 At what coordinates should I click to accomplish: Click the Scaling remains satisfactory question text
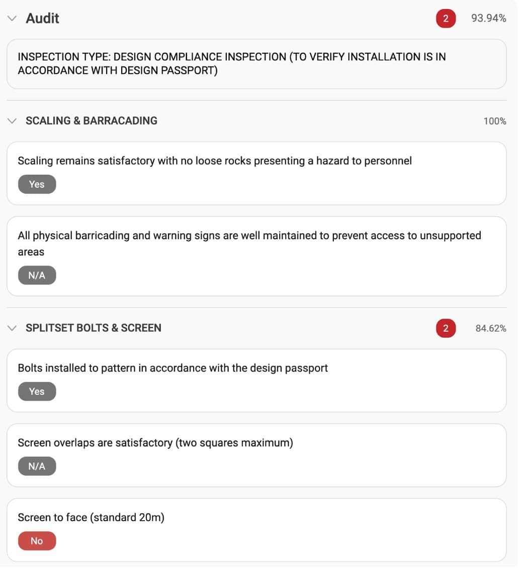[x=215, y=161]
